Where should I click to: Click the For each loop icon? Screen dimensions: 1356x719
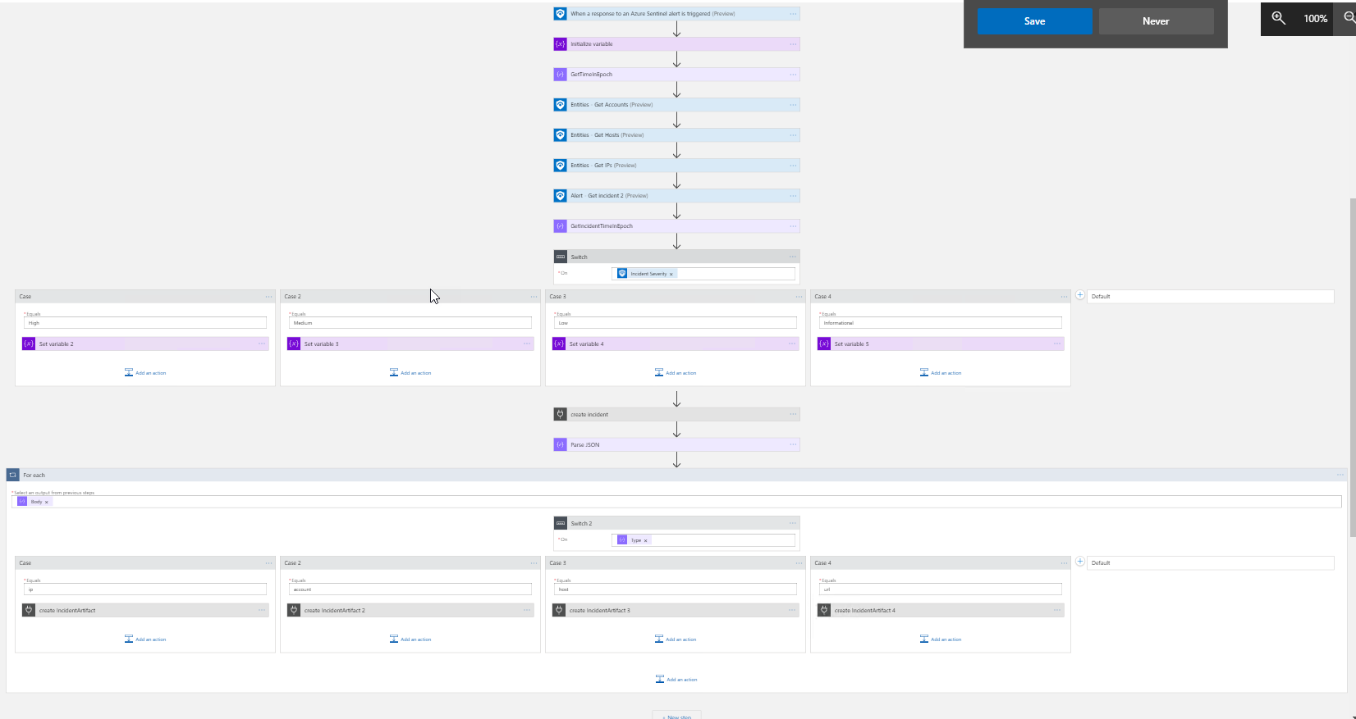12,475
